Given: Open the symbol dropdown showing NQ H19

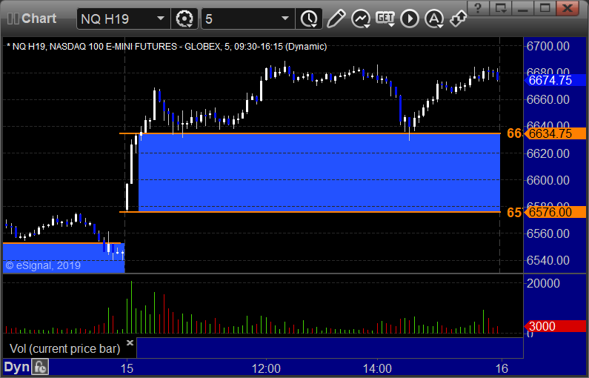Looking at the screenshot, I should [123, 19].
